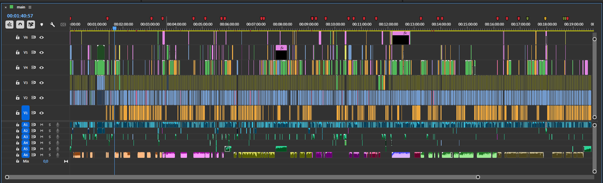This screenshot has width=603, height=183.
Task: Toggle lock on audio track A5
Action: click(x=17, y=149)
